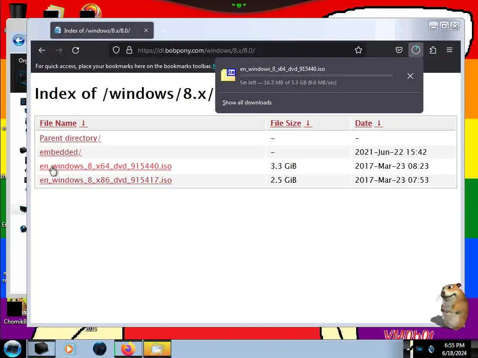Click the 3.3 GiB size cell
The image size is (478, 358).
[x=283, y=166]
